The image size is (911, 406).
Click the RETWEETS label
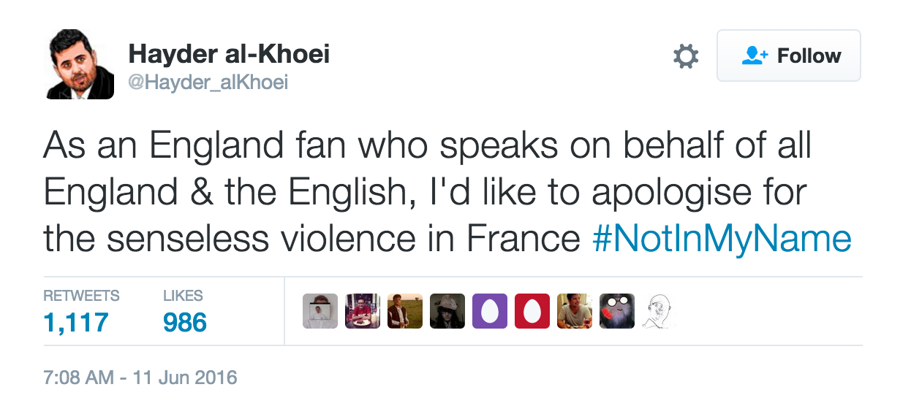(81, 296)
